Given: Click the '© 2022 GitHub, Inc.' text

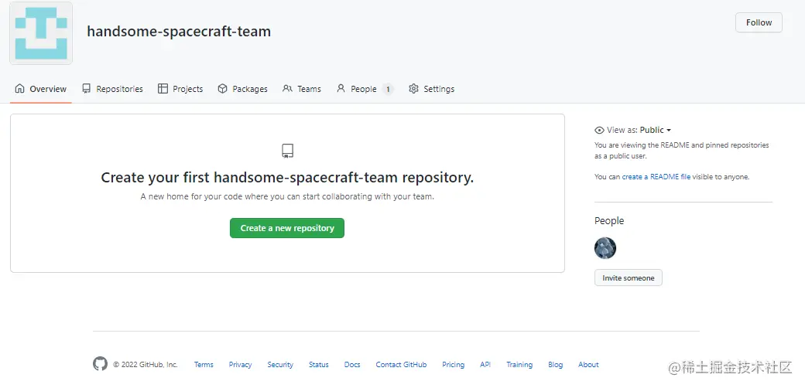Looking at the screenshot, I should coord(146,365).
